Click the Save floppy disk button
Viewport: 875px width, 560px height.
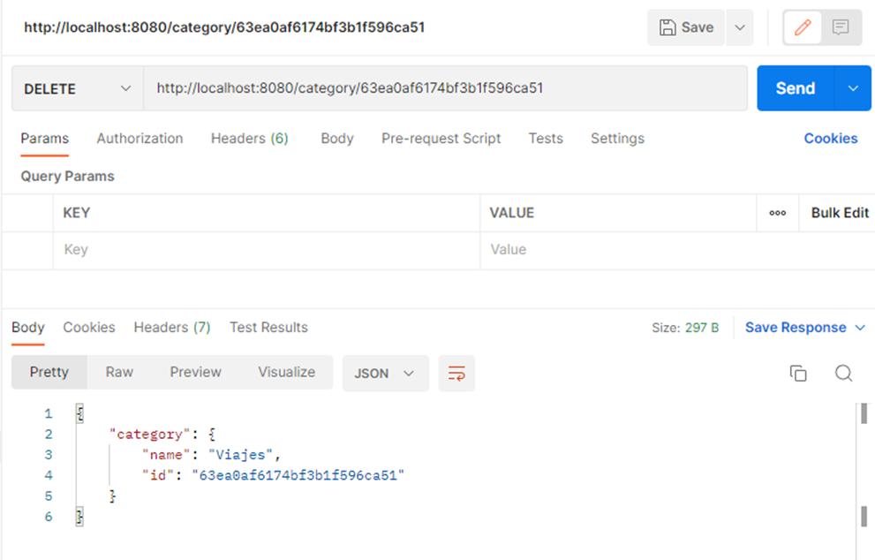(686, 27)
